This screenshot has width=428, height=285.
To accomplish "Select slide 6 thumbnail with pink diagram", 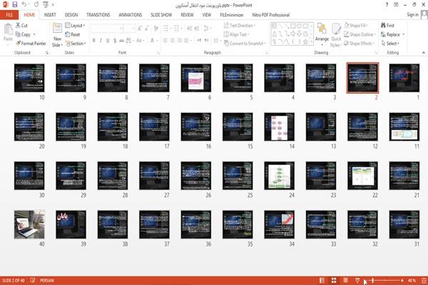I will pyautogui.click(x=196, y=78).
